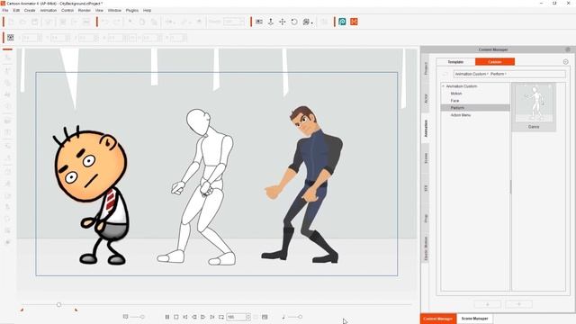The width and height of the screenshot is (576, 324).
Task: Open the Control menu
Action: pyautogui.click(x=67, y=10)
